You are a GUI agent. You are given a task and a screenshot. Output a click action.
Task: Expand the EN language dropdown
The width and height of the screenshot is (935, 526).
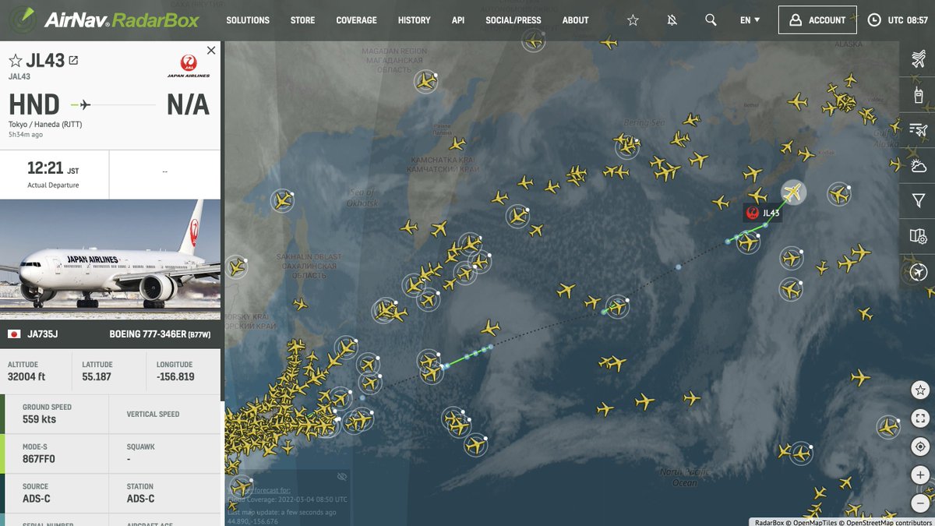(750, 20)
